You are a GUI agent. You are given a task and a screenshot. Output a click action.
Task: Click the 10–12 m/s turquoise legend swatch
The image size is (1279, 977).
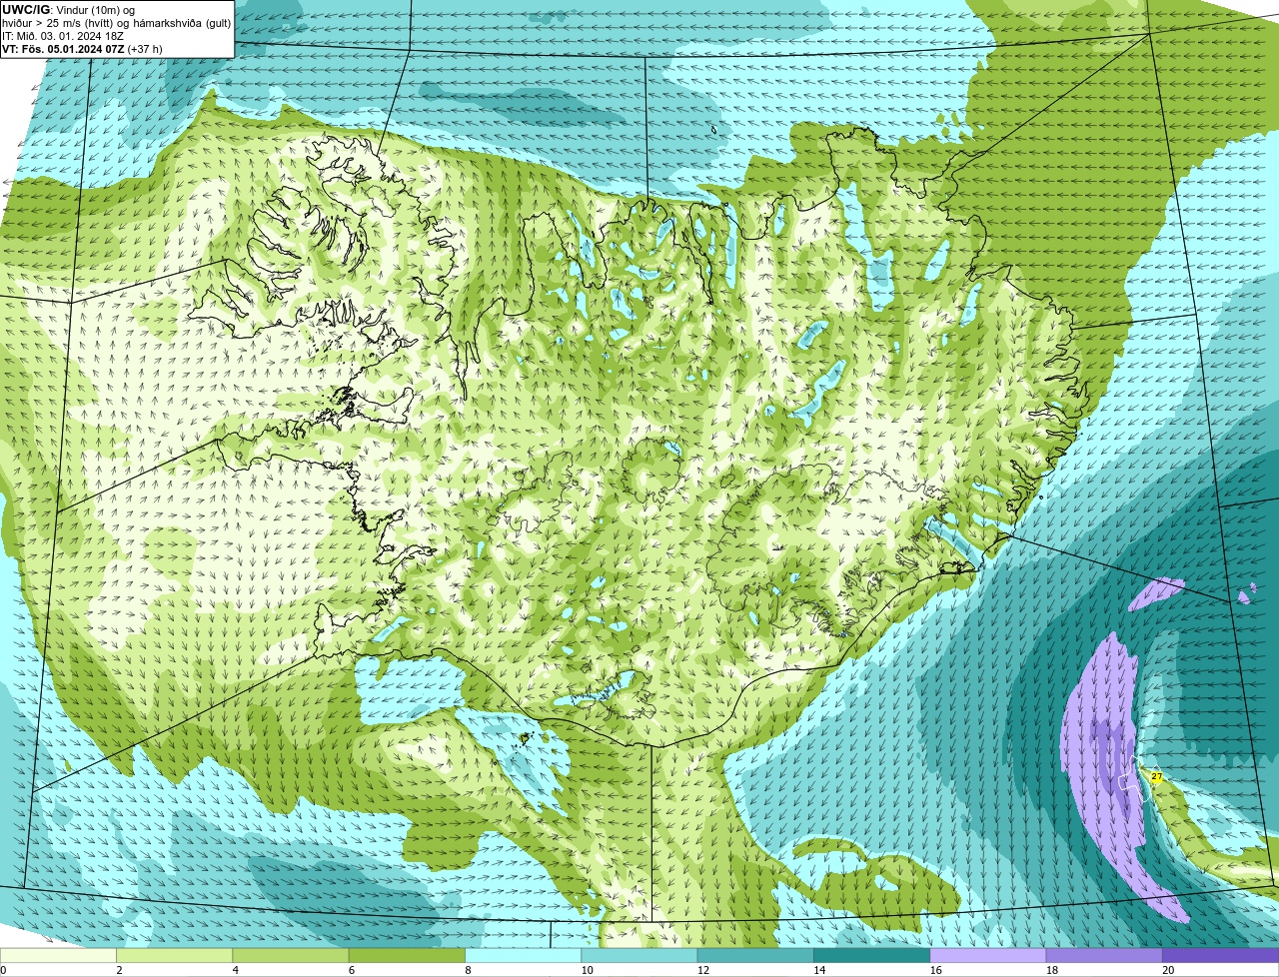[x=639, y=956]
